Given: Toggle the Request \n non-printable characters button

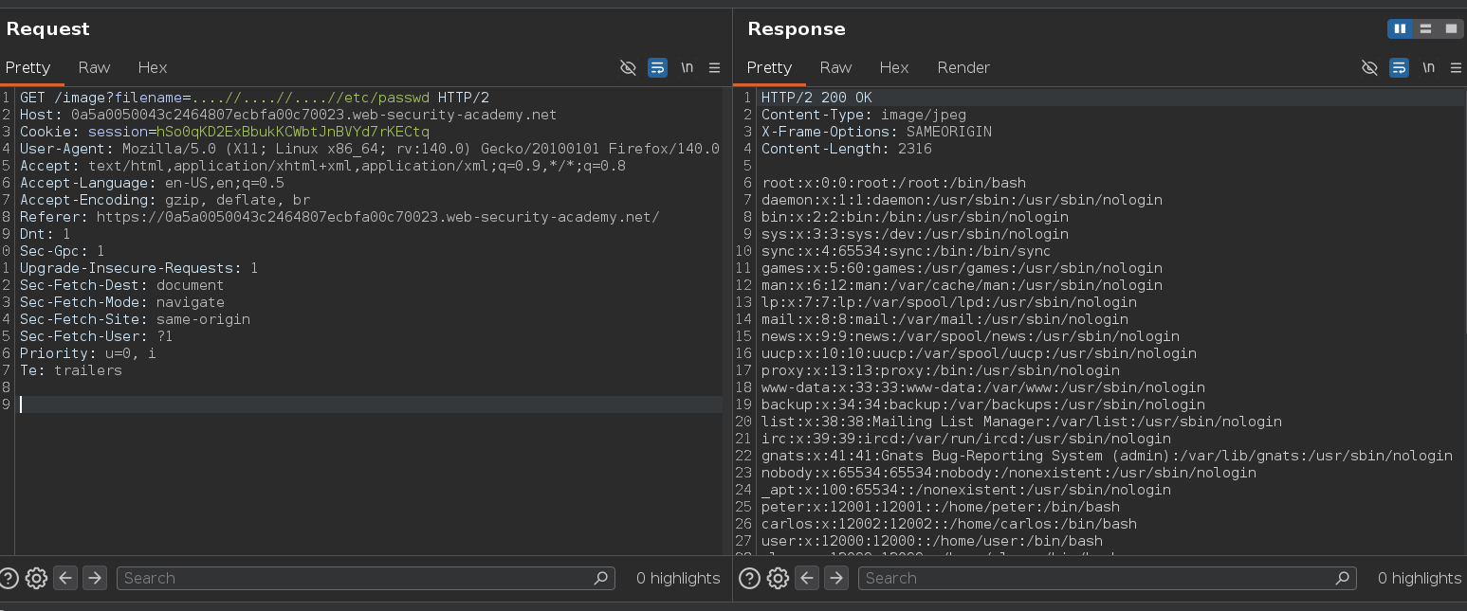Looking at the screenshot, I should click(x=687, y=67).
